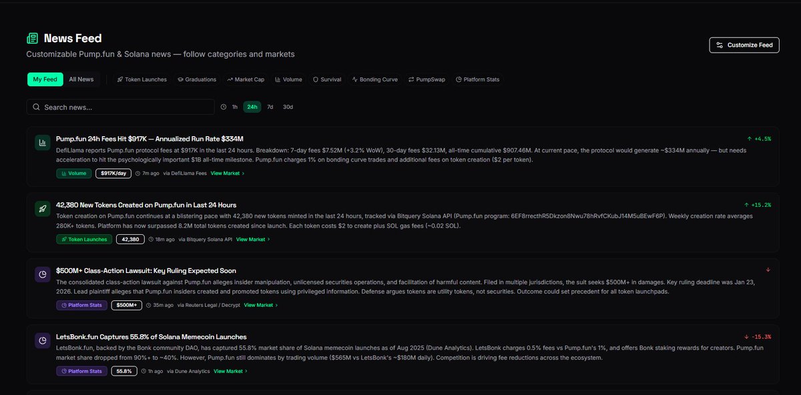Open View Market on LetsBonk article
Viewport: 801px width, 395px height.
pos(230,371)
